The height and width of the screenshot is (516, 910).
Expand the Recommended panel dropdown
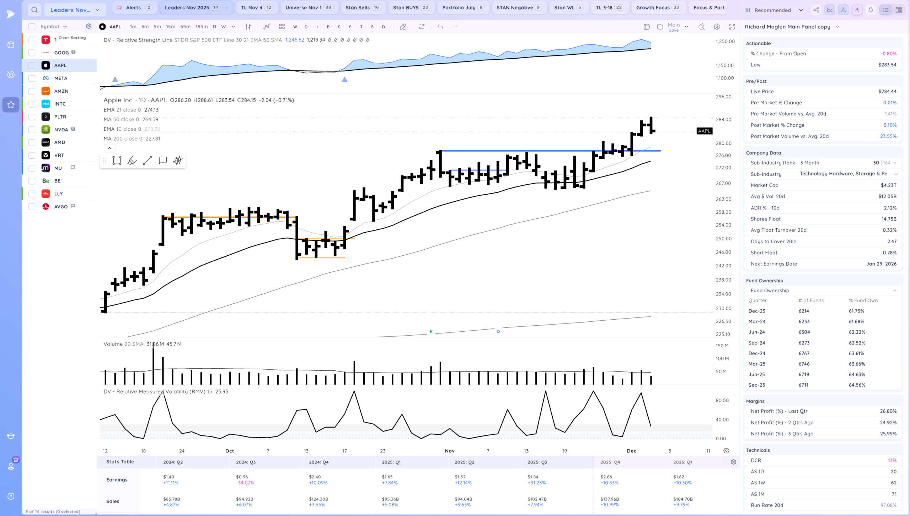[x=801, y=10]
